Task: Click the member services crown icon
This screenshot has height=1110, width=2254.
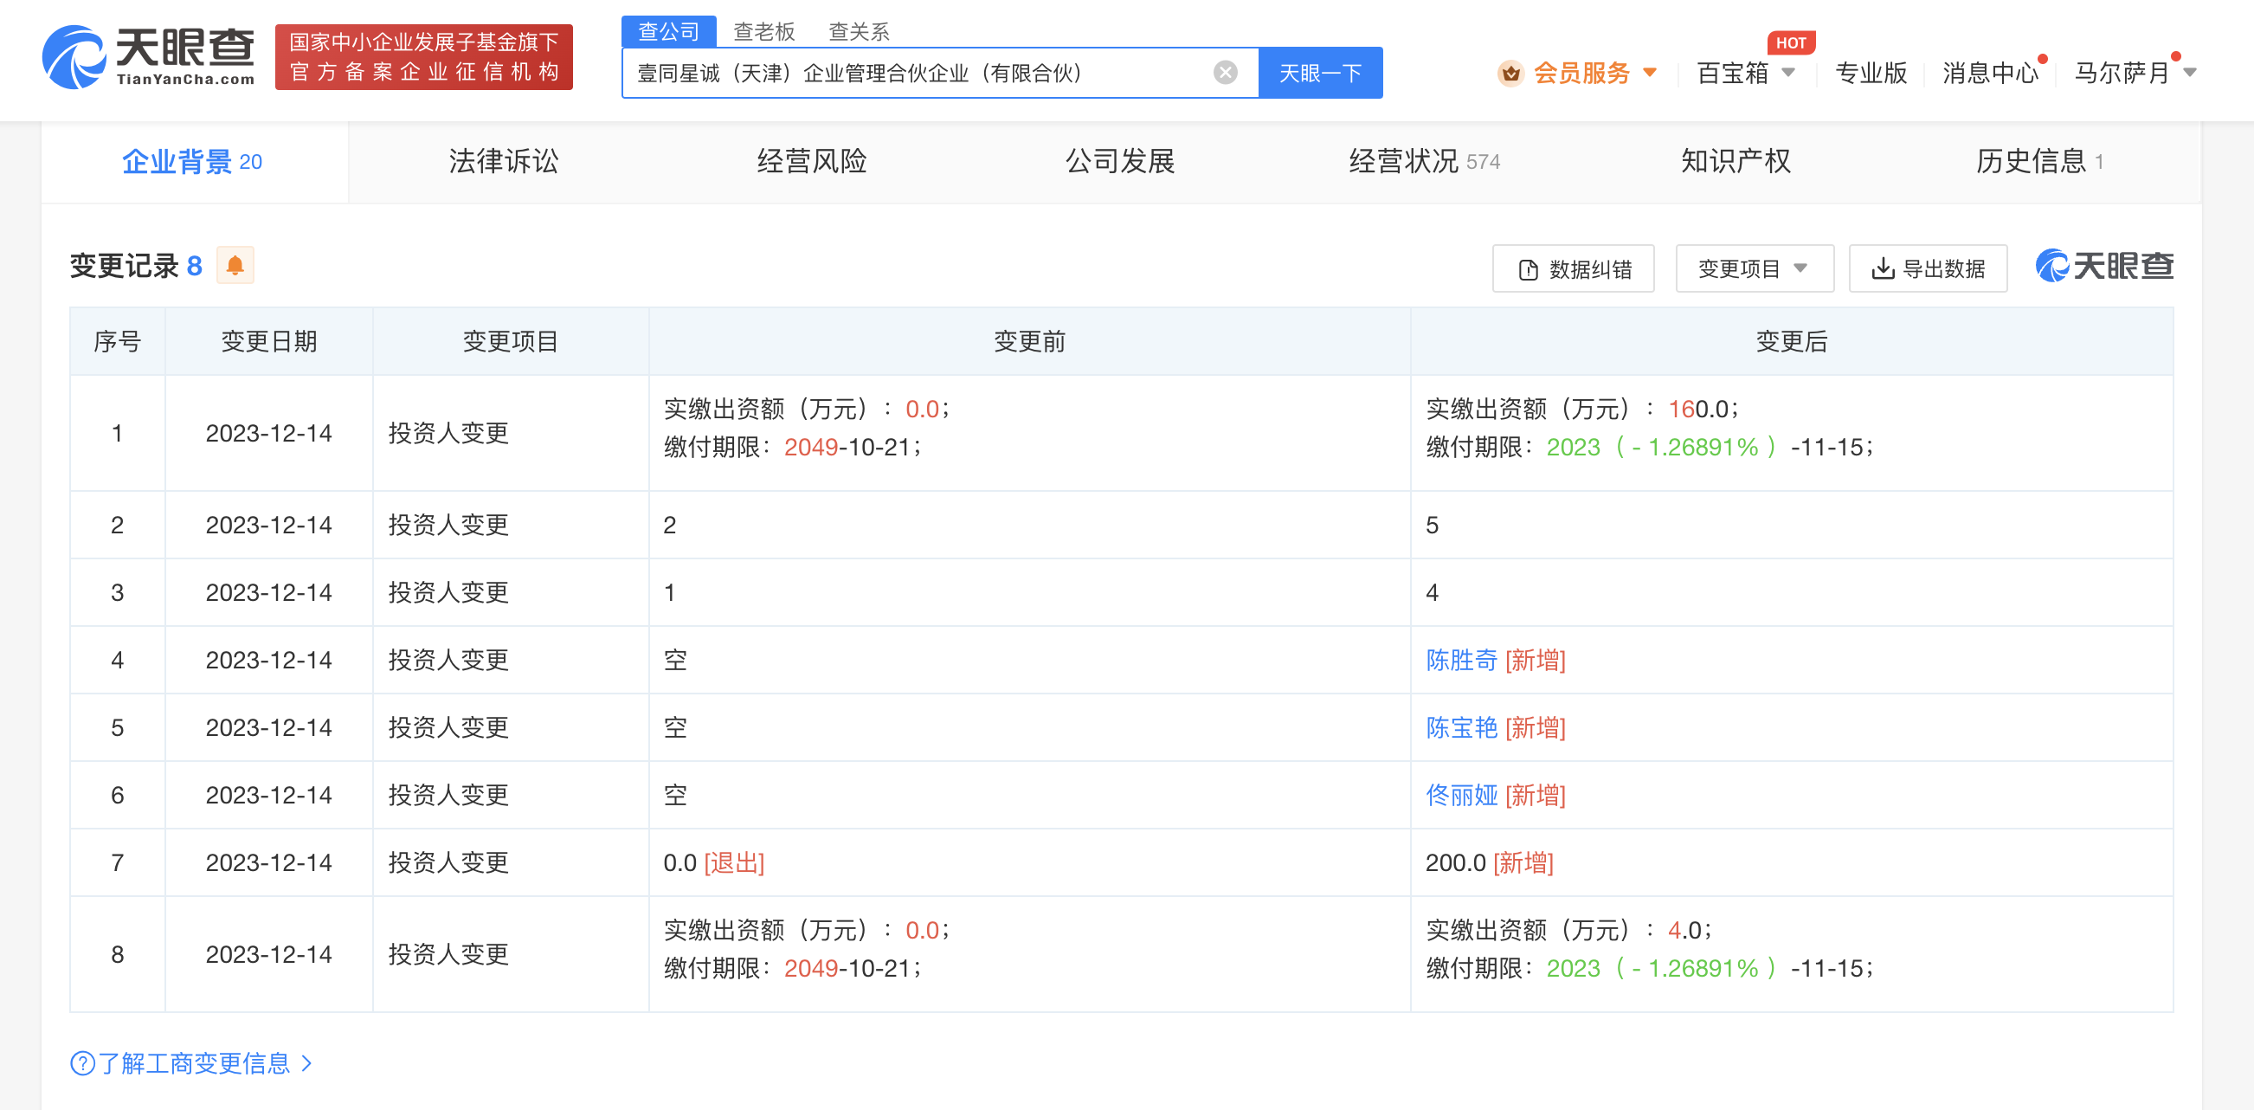Action: click(x=1510, y=74)
